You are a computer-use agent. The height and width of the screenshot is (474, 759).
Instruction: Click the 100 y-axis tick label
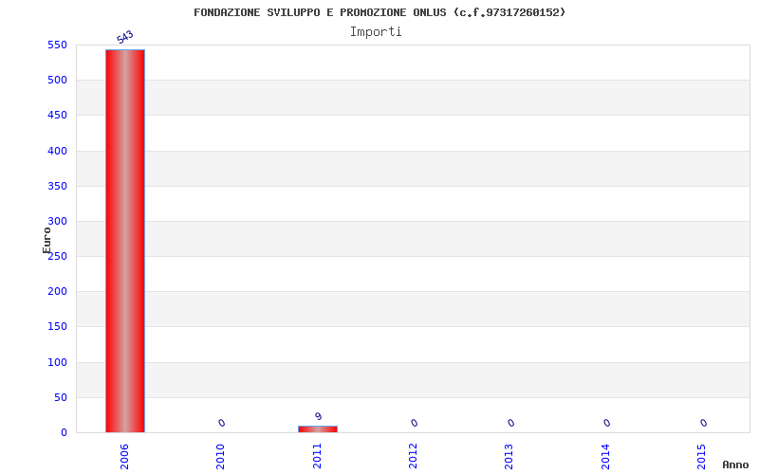[x=57, y=362]
